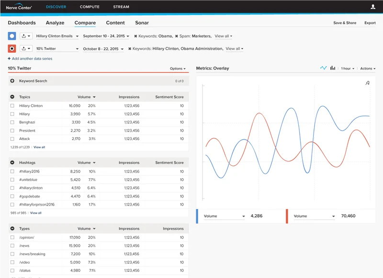
Task: Switch to the Analyze tab
Action: click(x=55, y=23)
